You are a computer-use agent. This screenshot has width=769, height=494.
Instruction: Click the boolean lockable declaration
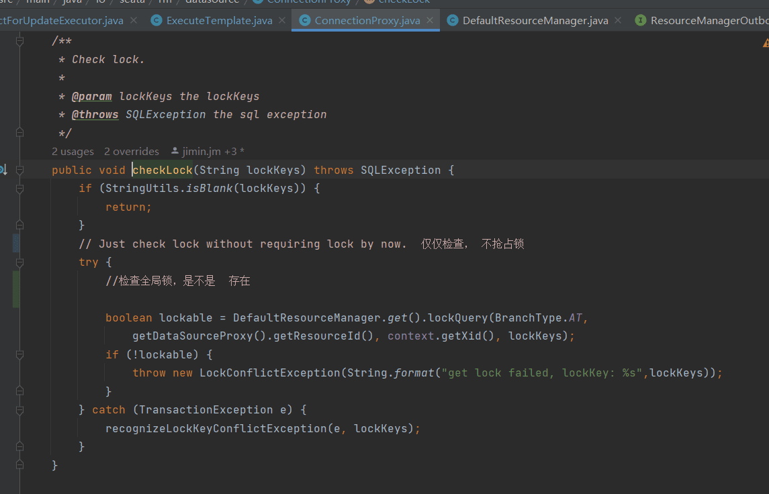click(159, 317)
